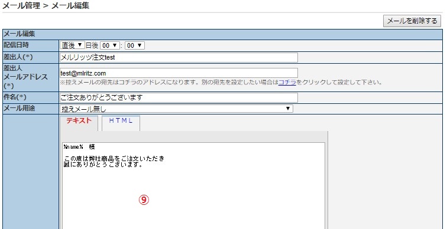Click the 誠にありがとうございます。 line

coord(103,165)
